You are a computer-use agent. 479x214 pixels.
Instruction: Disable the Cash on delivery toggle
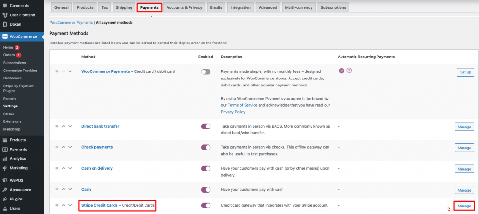coord(206,169)
